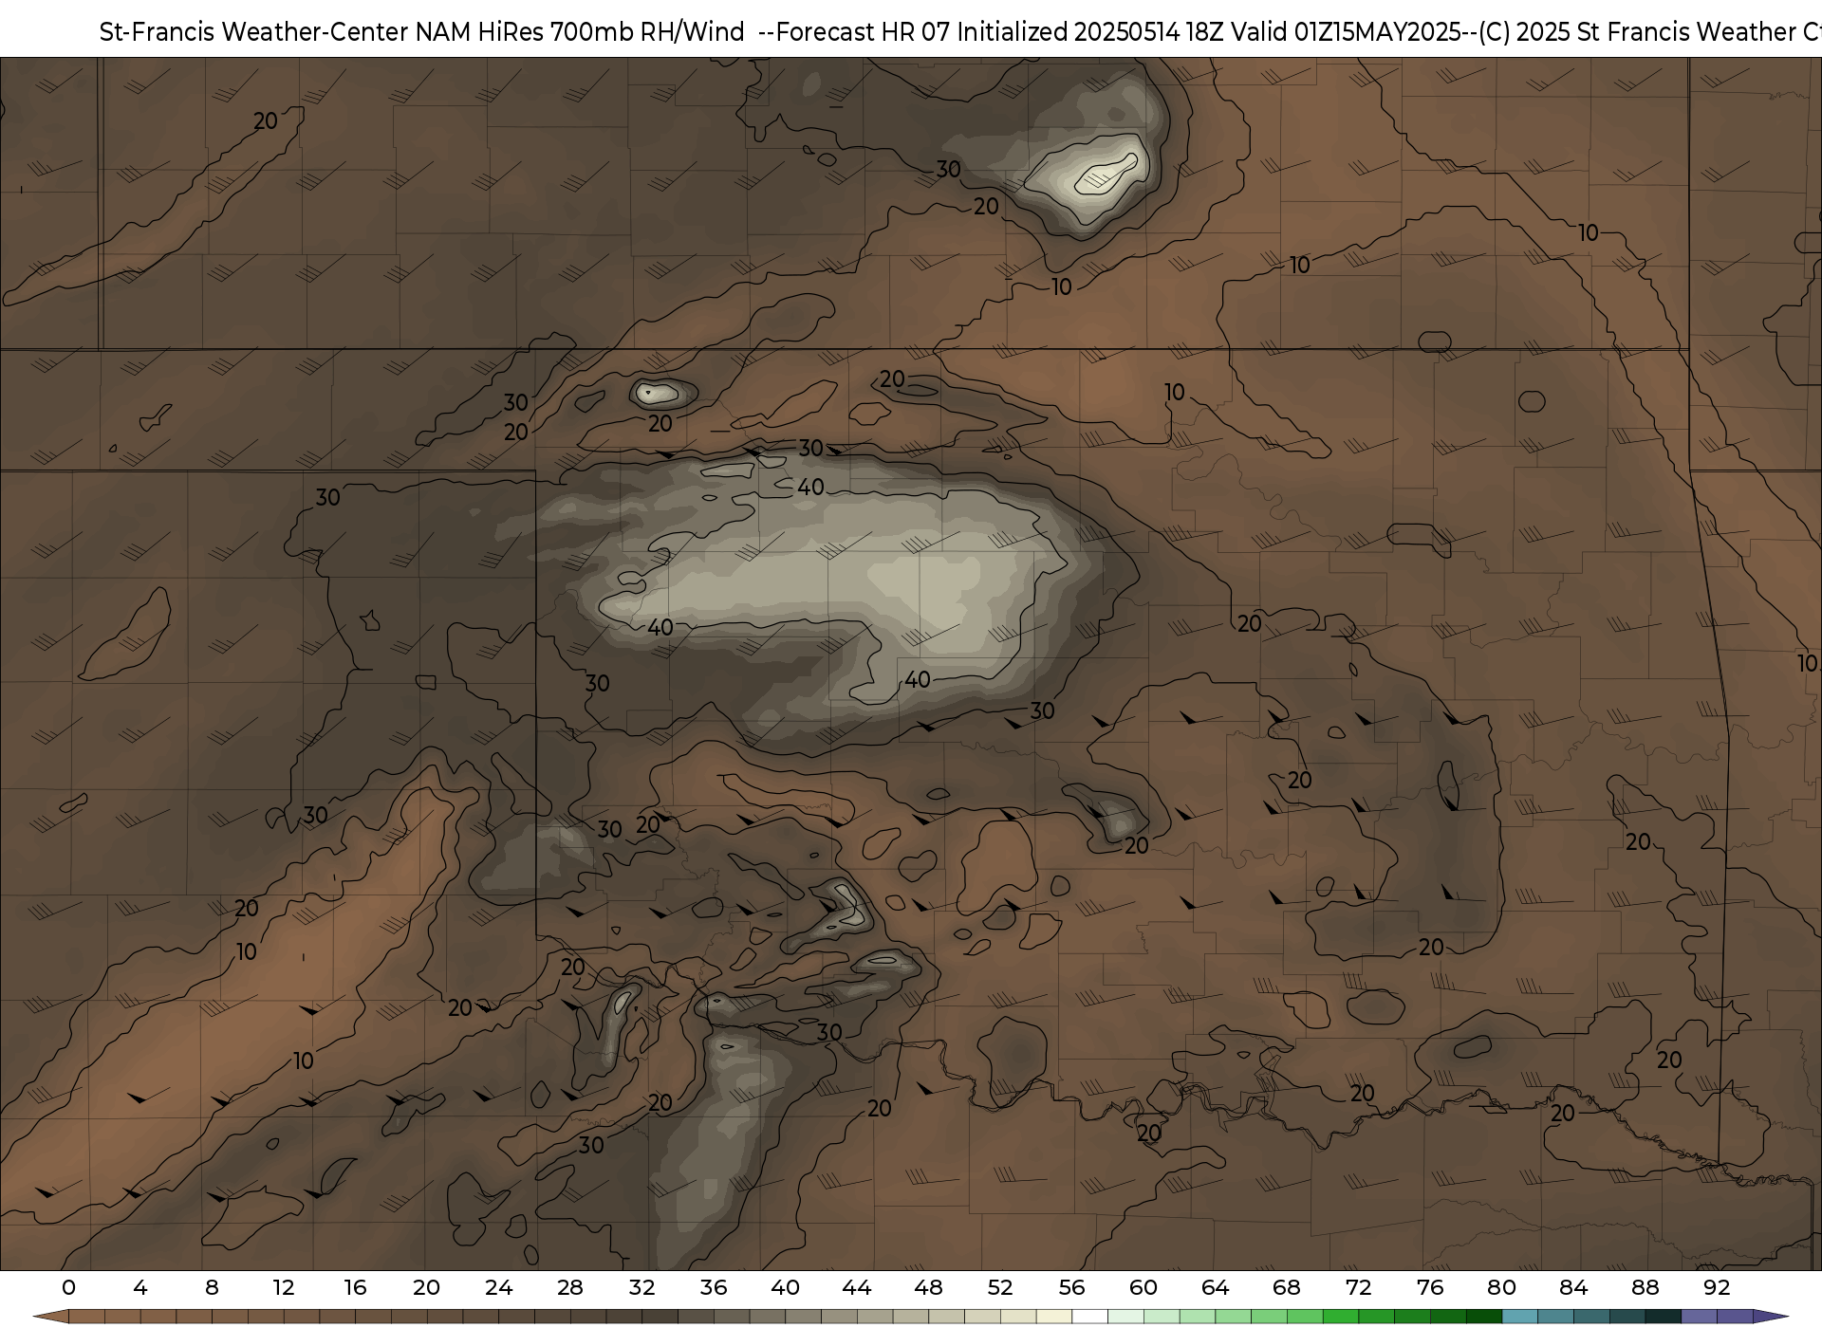The width and height of the screenshot is (1822, 1328).
Task: Click the colorbar label '48'
Action: pyautogui.click(x=929, y=1287)
